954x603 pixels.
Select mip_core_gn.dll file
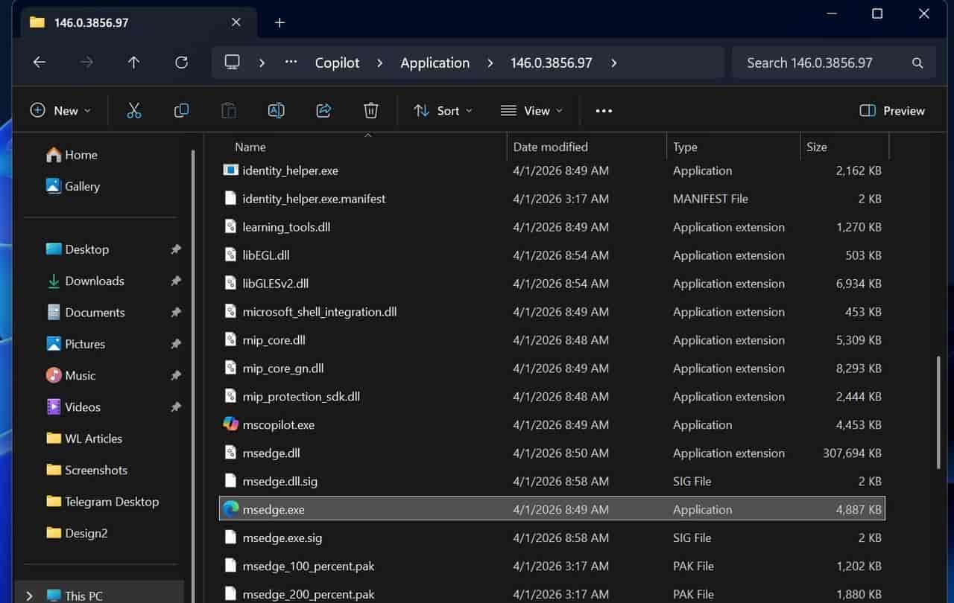552,368
